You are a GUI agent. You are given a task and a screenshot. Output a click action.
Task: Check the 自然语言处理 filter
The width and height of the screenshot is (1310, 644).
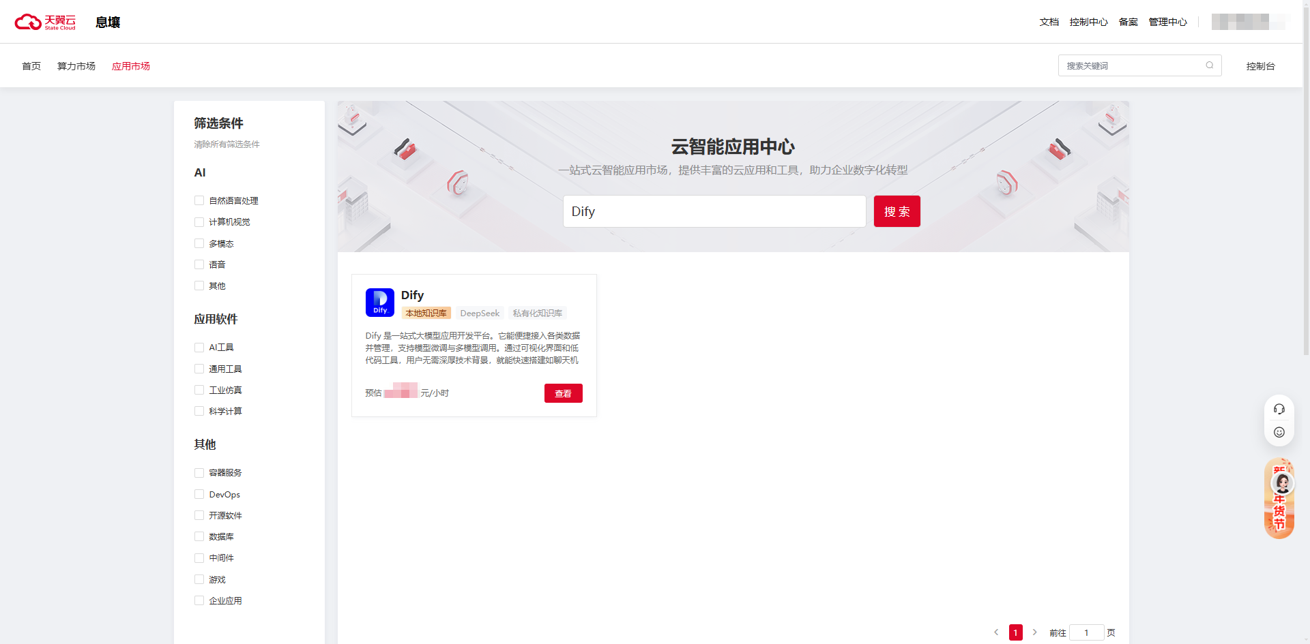199,200
